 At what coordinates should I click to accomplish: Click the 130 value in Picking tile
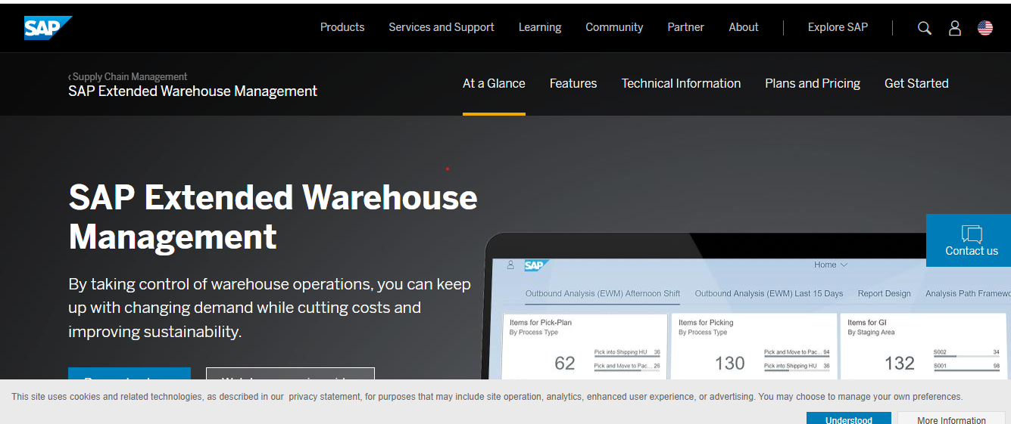(x=730, y=364)
